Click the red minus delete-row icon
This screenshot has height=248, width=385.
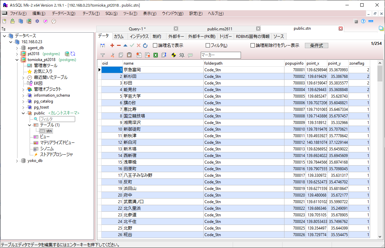(119, 46)
